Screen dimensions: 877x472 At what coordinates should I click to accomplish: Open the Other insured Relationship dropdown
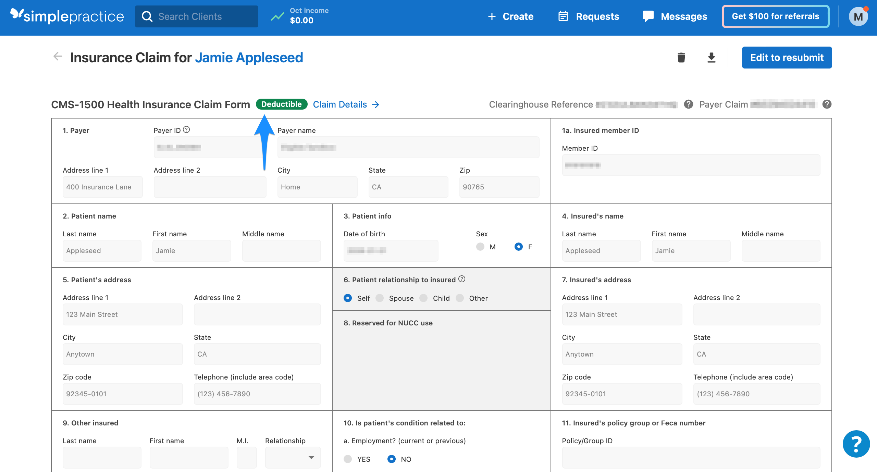293,457
